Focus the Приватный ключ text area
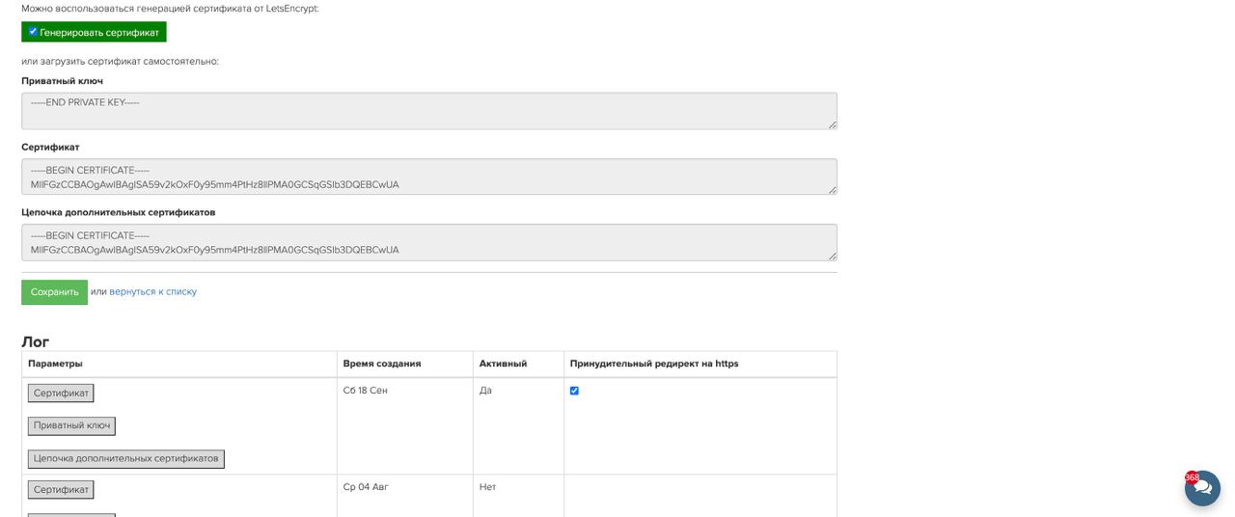The height and width of the screenshot is (517, 1235). point(429,111)
